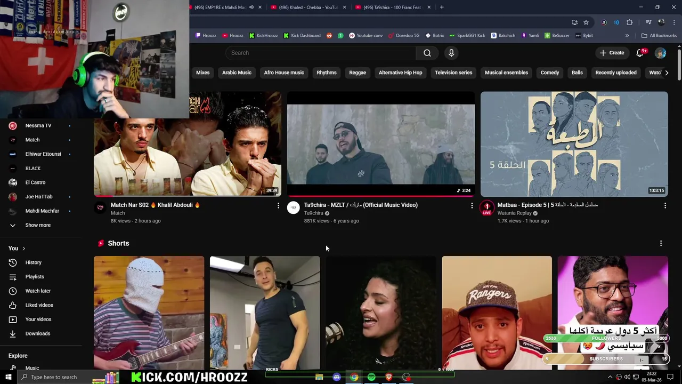Image resolution: width=682 pixels, height=384 pixels.
Task: Open SparkGG1 Kick bookmark
Action: 467,36
